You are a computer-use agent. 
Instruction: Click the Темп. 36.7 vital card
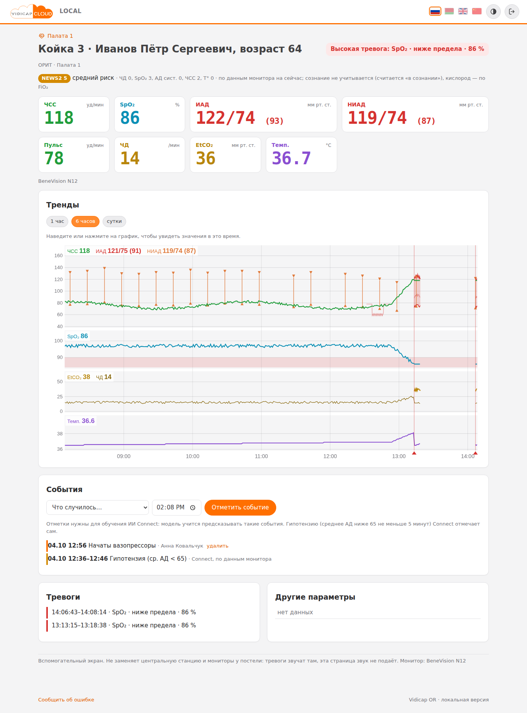click(x=301, y=155)
